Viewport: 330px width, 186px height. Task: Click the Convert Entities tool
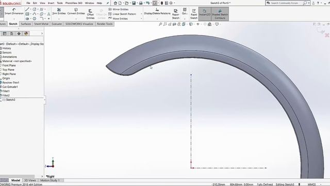pos(76,11)
